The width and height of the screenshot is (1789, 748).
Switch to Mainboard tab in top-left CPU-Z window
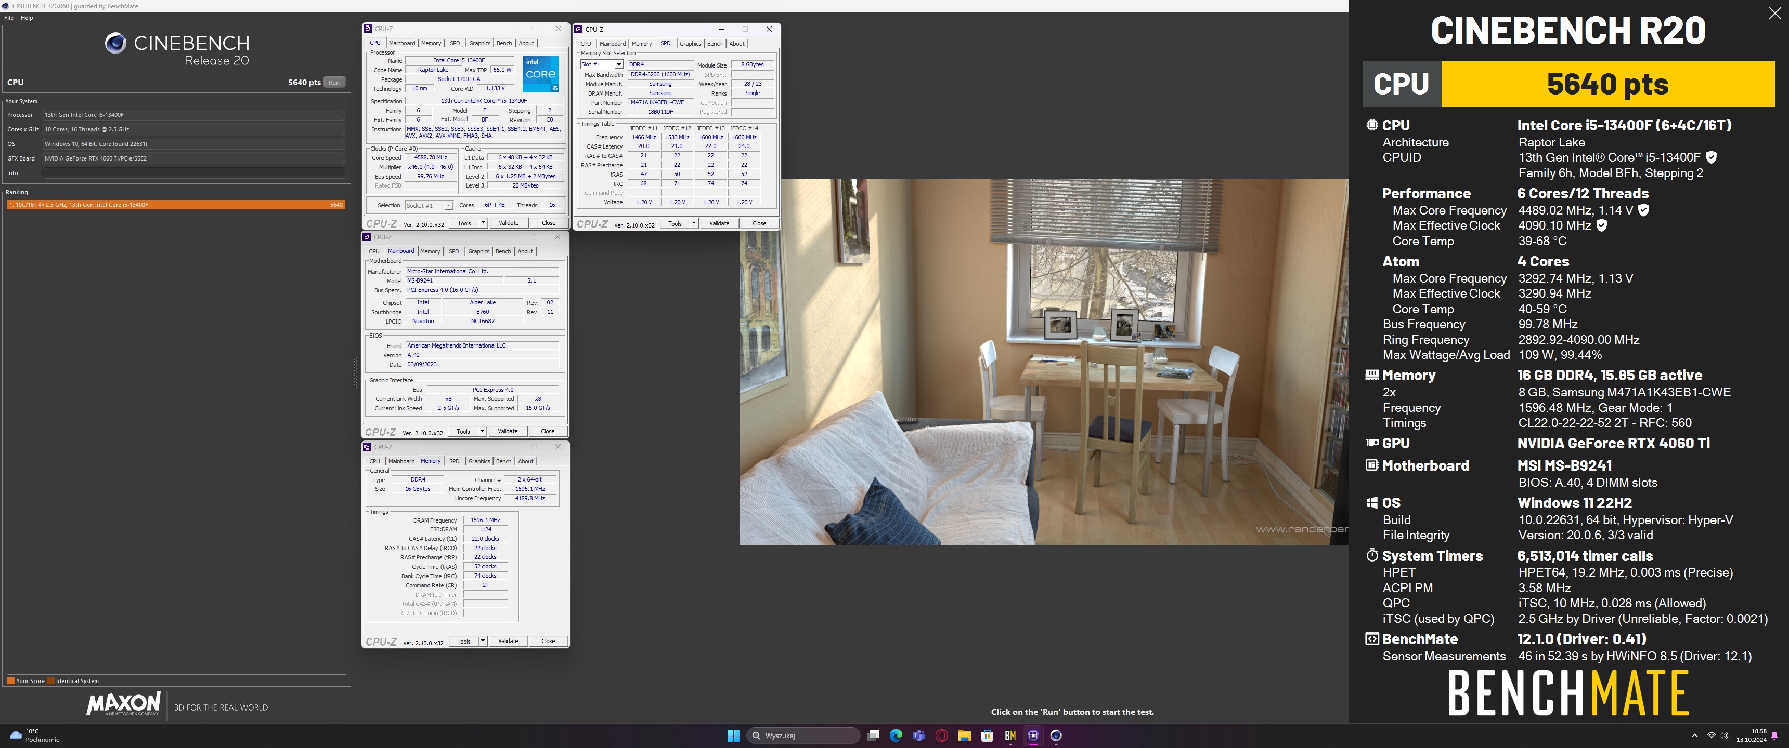pyautogui.click(x=401, y=43)
